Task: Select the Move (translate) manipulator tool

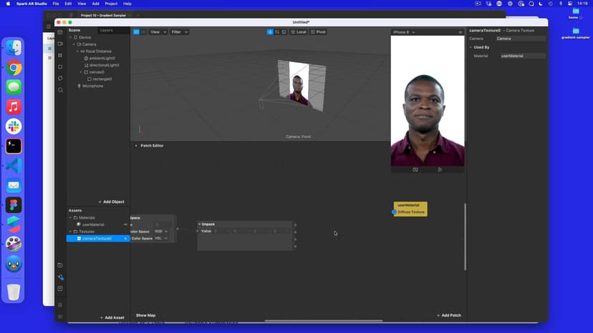Action: (x=270, y=32)
